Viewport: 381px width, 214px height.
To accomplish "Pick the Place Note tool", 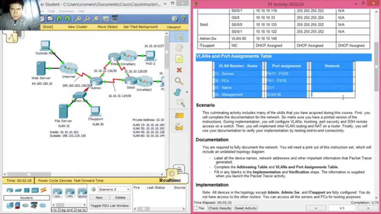I will 179,59.
